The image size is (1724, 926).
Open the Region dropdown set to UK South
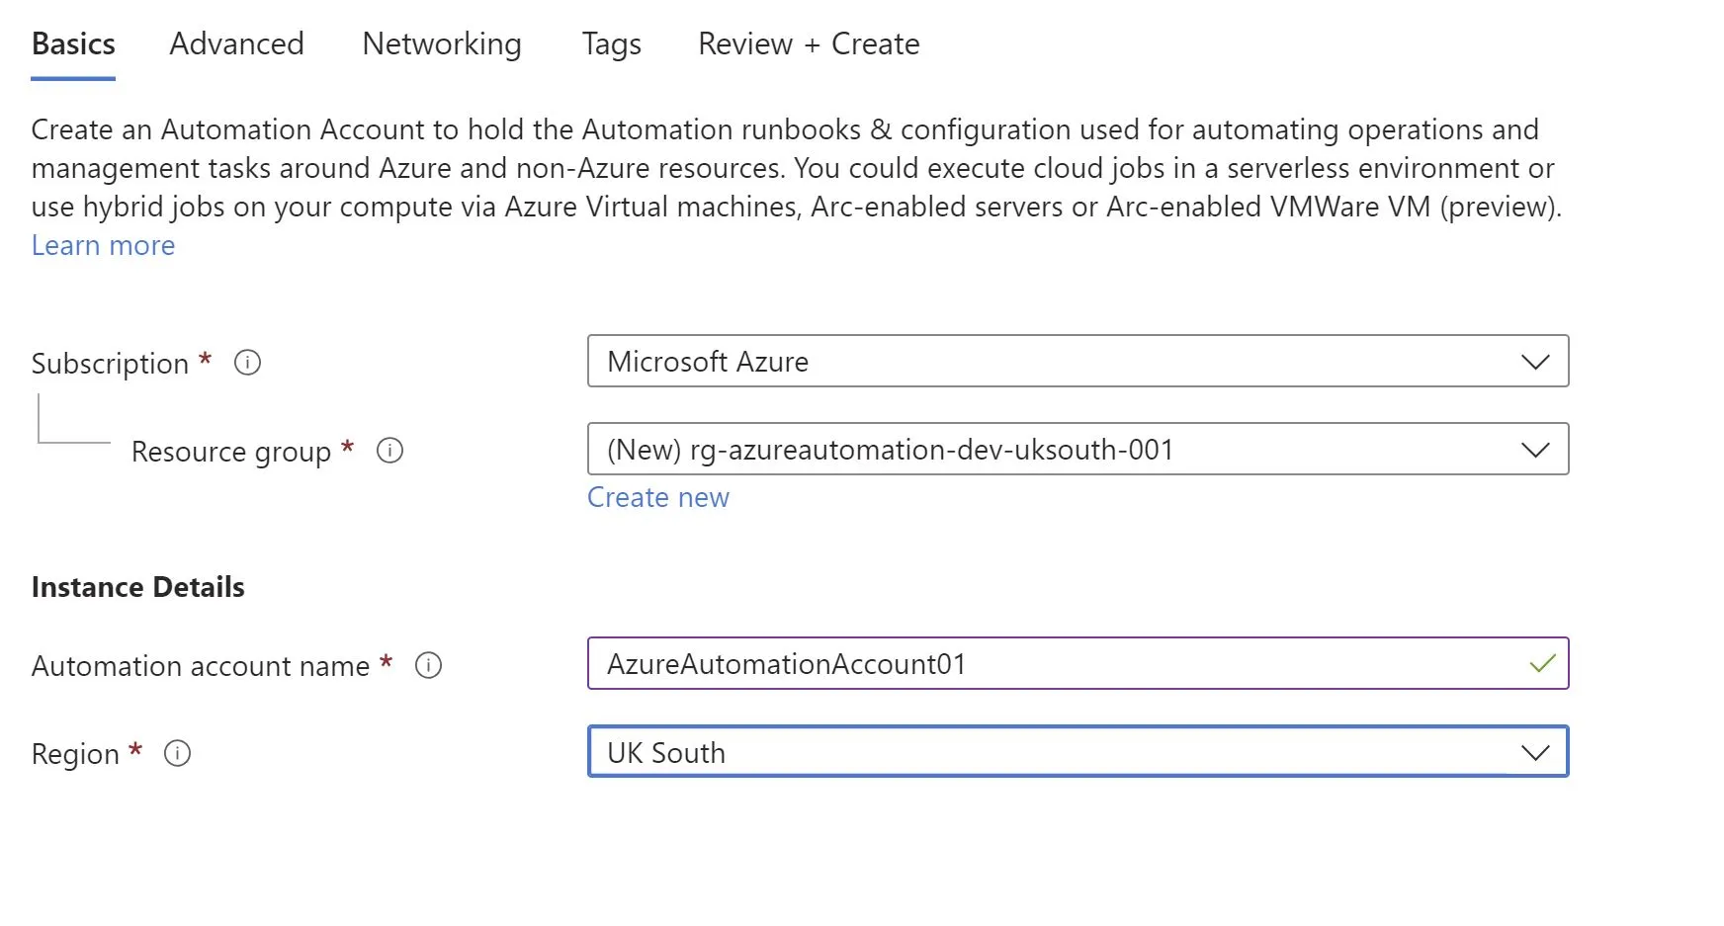(x=1077, y=752)
